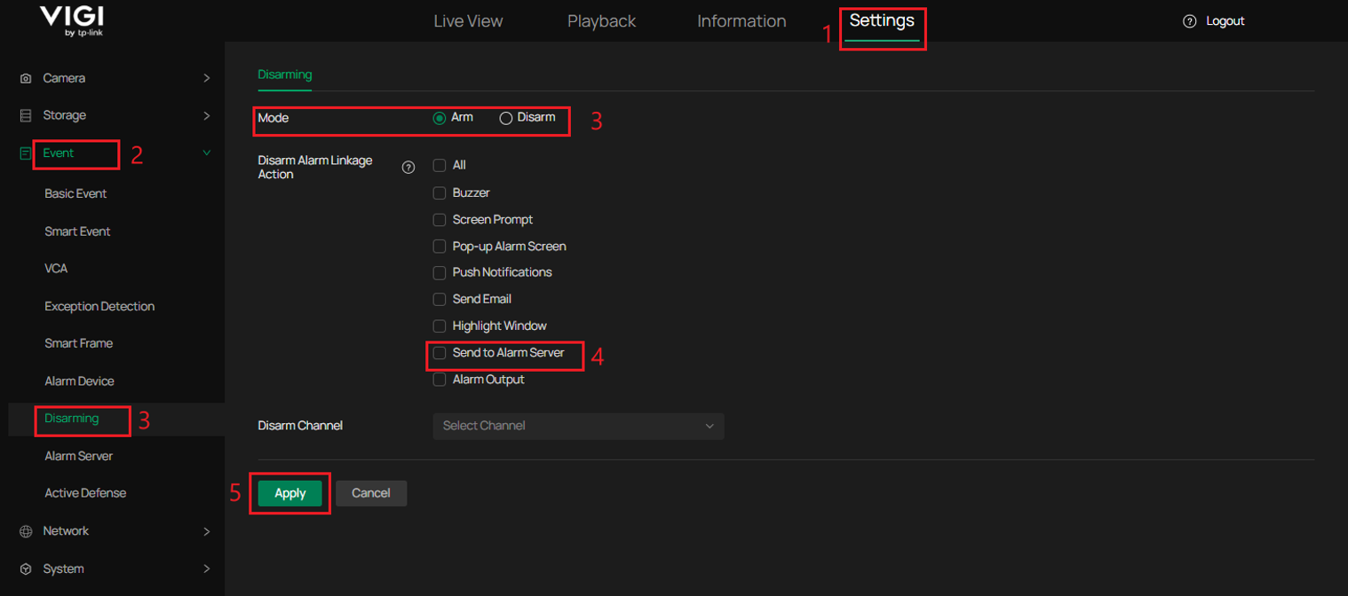Expand the Network section chevron
Image resolution: width=1348 pixels, height=596 pixels.
[x=206, y=531]
